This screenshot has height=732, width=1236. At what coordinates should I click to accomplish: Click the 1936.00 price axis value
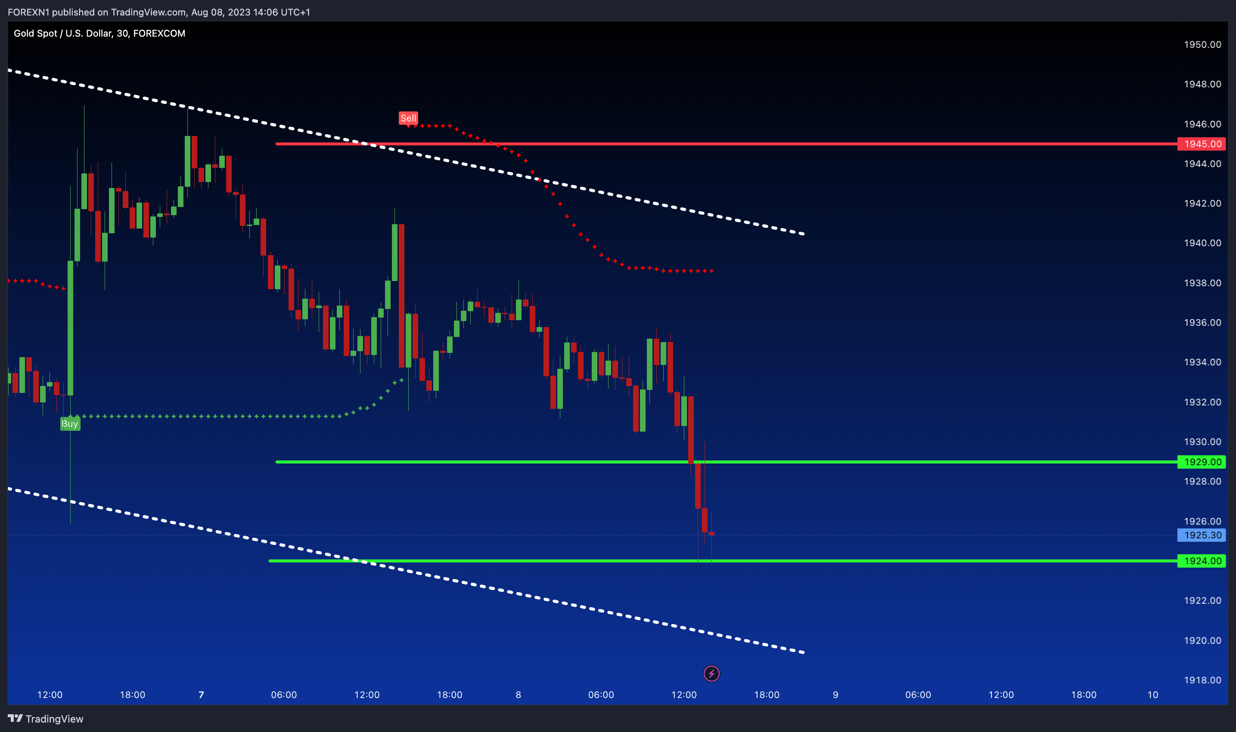(1202, 322)
